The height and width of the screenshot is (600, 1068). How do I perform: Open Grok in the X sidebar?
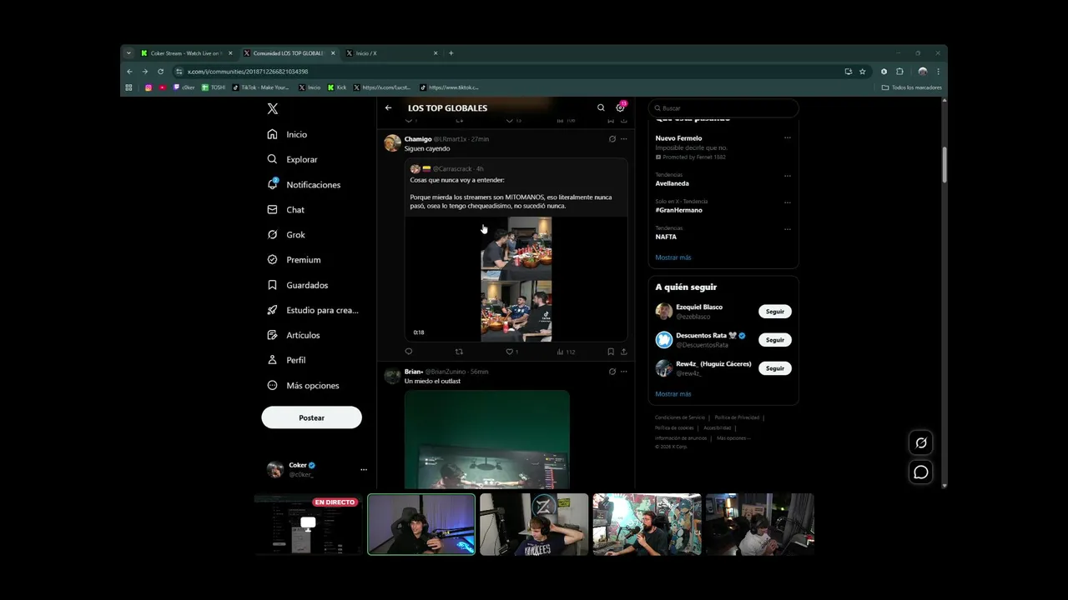pyautogui.click(x=286, y=234)
